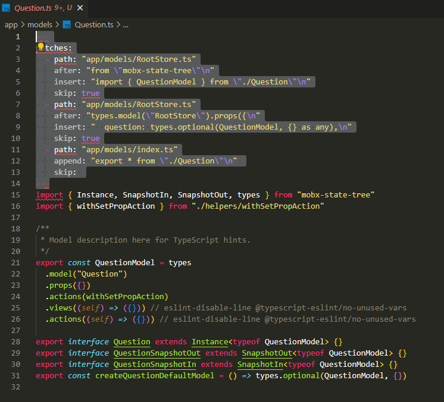Click the breadcrumb TypeScript file icon
This screenshot has height=402, width=444.
[67, 25]
